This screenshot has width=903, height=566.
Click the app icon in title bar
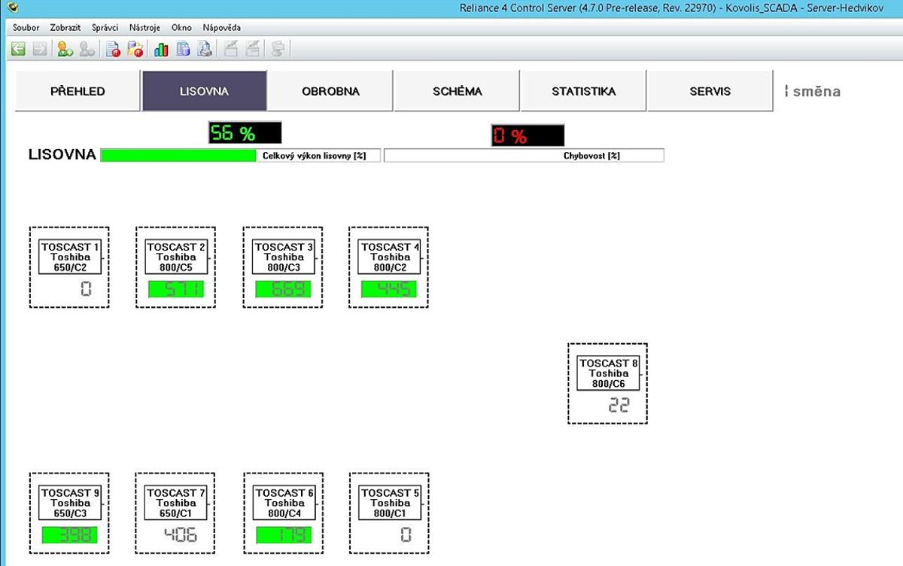click(11, 8)
